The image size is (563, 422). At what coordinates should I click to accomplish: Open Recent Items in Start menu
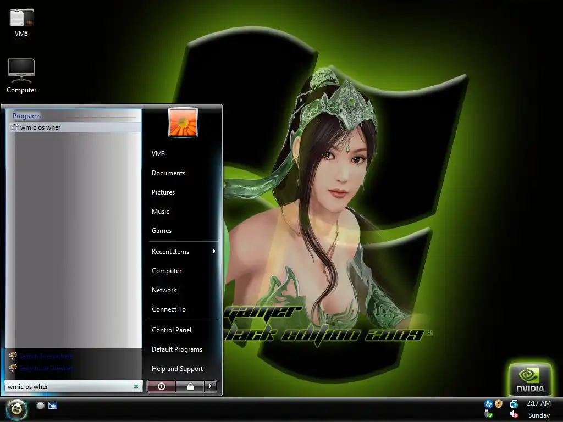click(x=170, y=252)
